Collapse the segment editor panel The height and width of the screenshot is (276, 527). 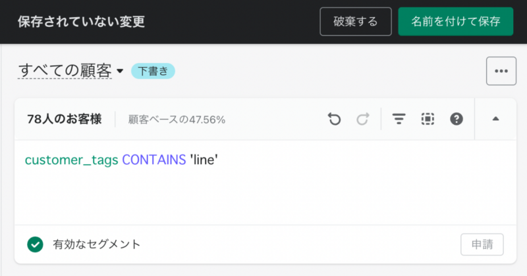click(x=495, y=119)
